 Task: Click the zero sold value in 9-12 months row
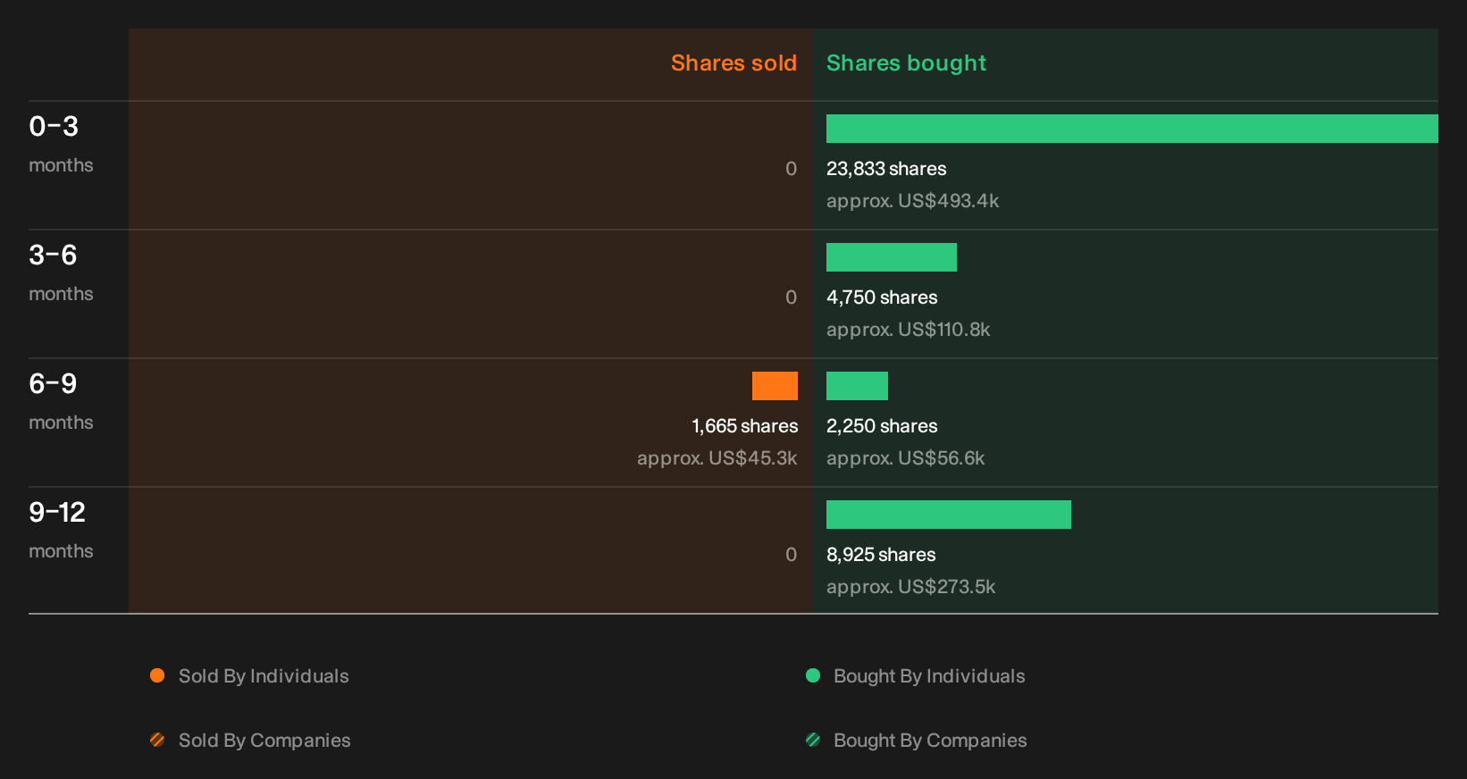791,555
